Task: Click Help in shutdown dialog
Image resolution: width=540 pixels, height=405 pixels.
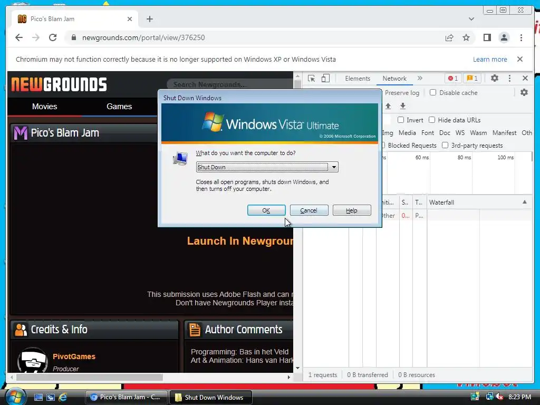Action: [x=352, y=210]
